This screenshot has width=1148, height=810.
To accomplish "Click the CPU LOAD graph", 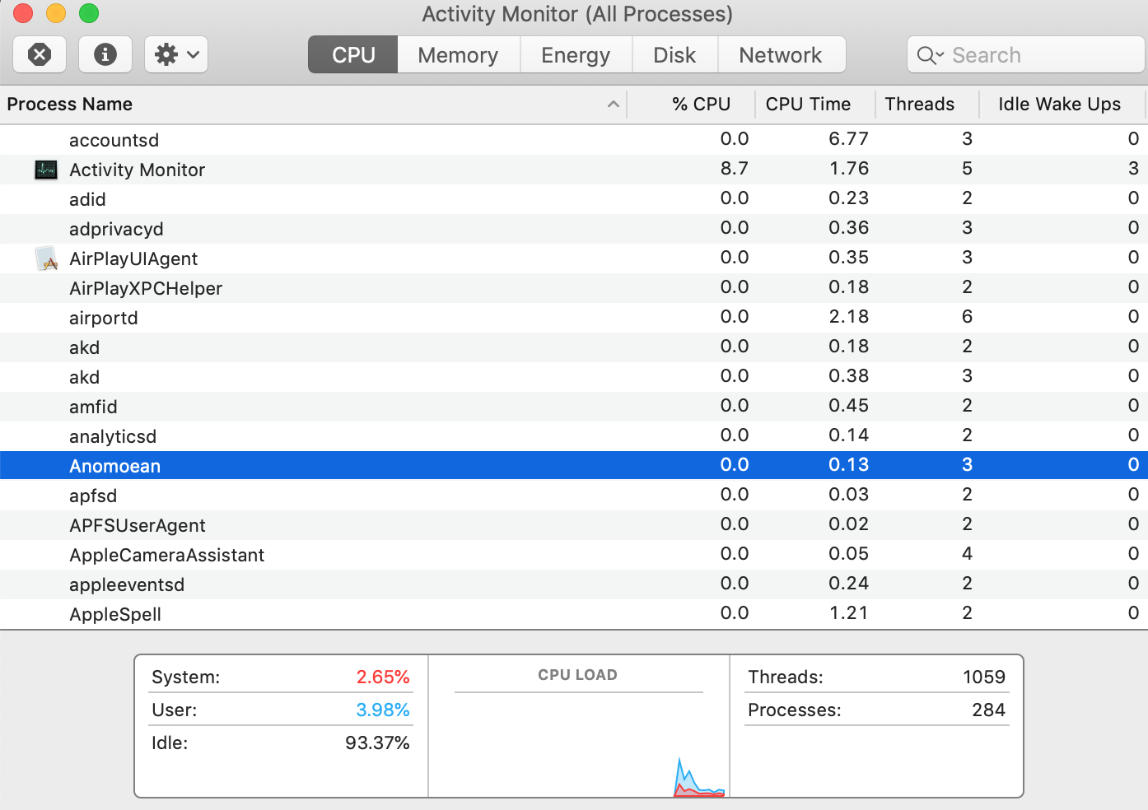I will pyautogui.click(x=578, y=745).
